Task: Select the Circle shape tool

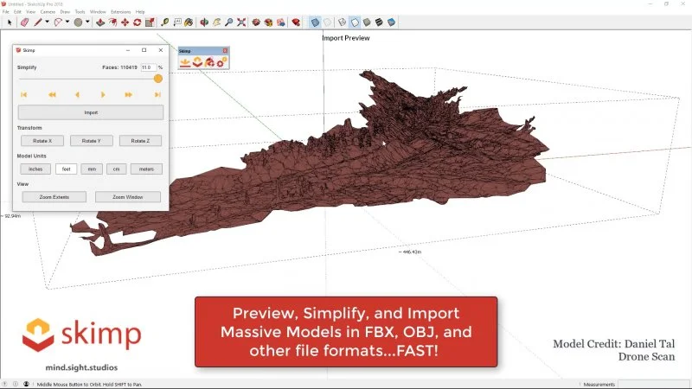Action: [78, 22]
